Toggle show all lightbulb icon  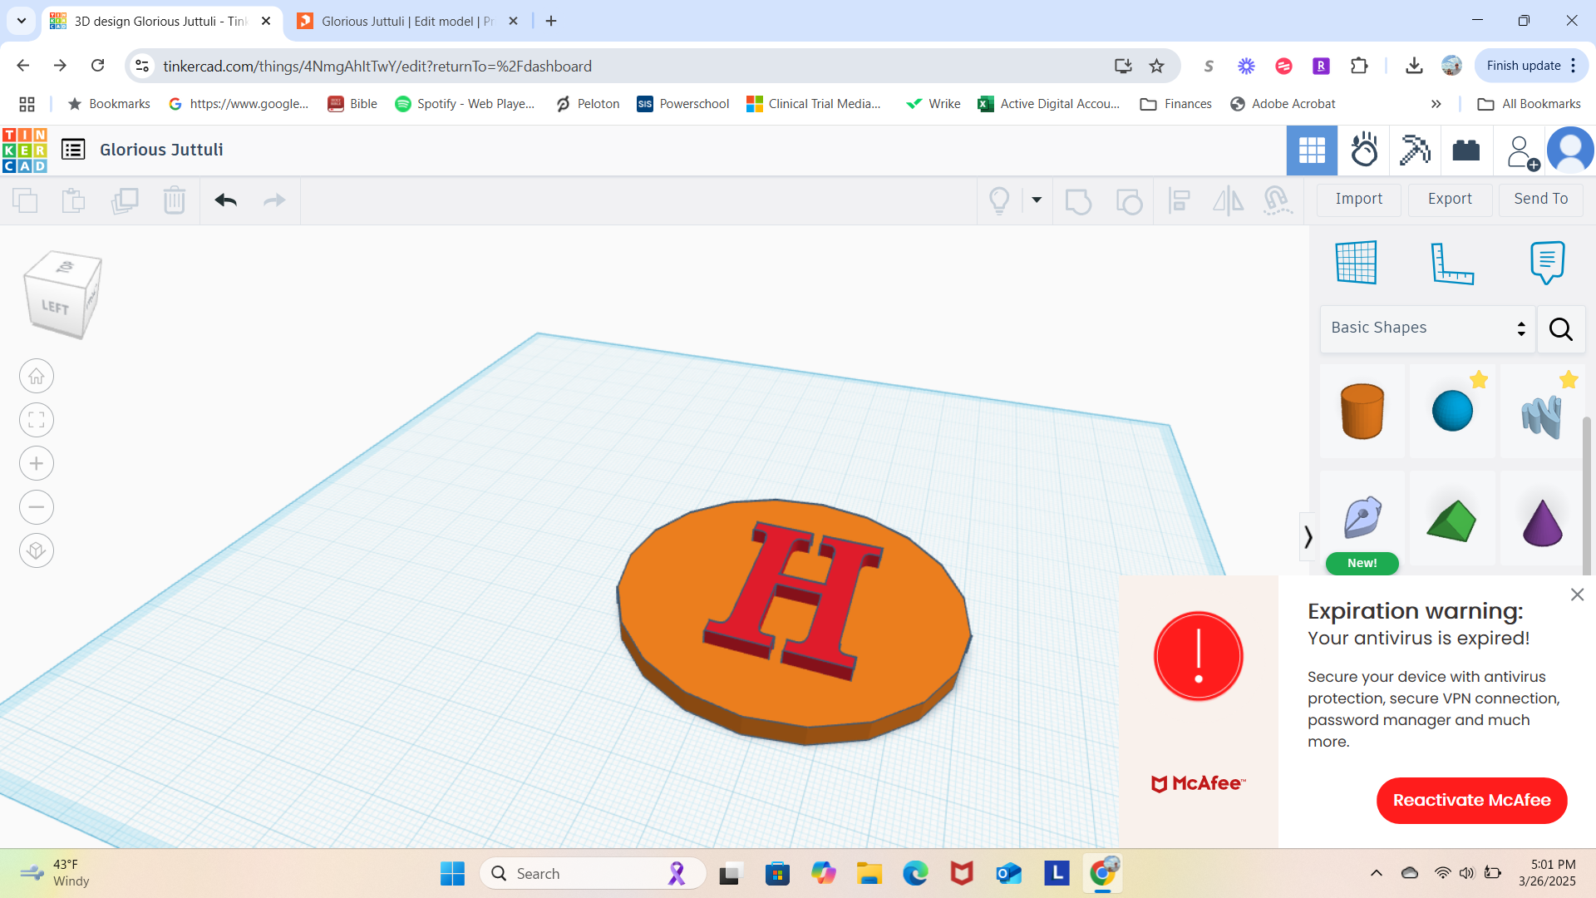[999, 201]
